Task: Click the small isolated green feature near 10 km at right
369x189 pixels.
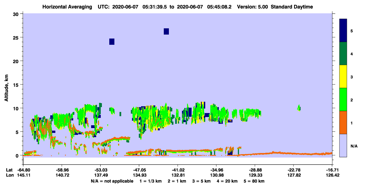Action: point(299,108)
